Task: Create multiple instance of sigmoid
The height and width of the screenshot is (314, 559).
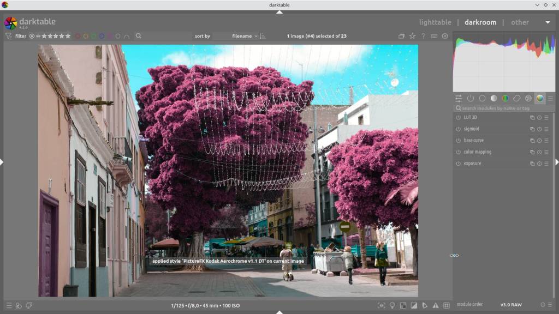Action: [532, 129]
